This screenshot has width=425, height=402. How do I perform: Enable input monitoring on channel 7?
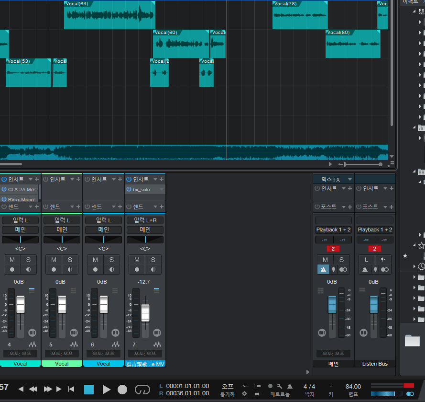coord(153,269)
